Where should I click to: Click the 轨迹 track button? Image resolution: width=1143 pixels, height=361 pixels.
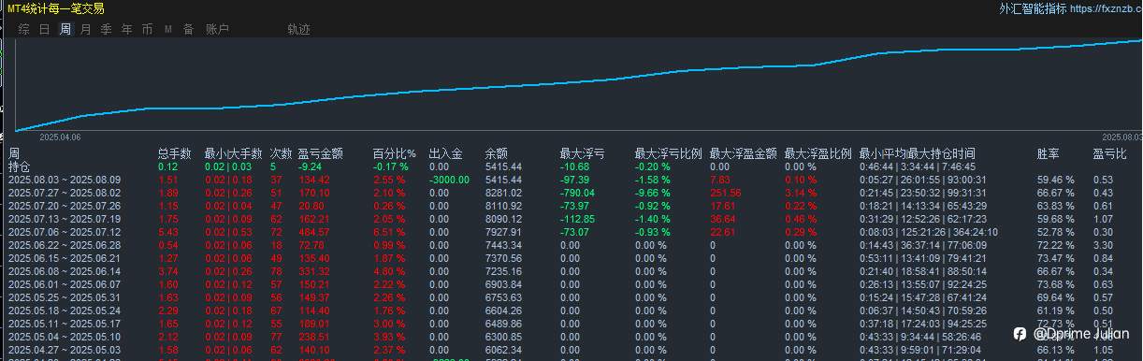[298, 29]
